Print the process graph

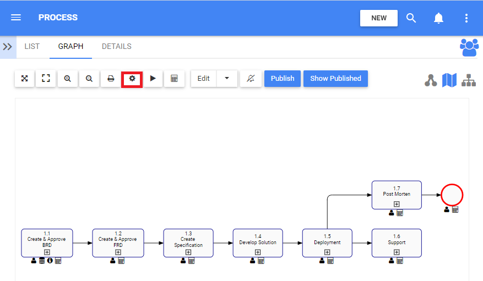coord(111,79)
